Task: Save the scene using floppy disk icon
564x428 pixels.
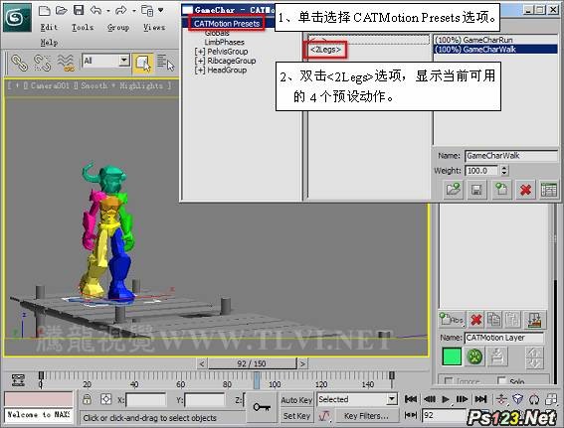Action: [79, 10]
